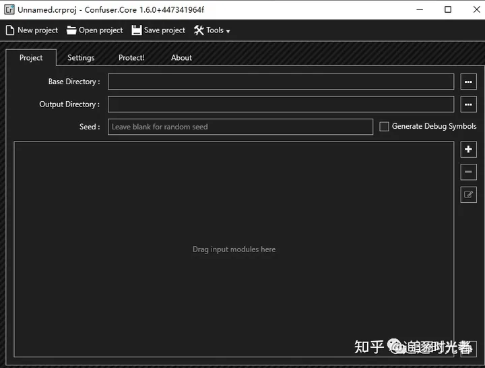
Task: Switch to the Settings tab
Action: 81,57
